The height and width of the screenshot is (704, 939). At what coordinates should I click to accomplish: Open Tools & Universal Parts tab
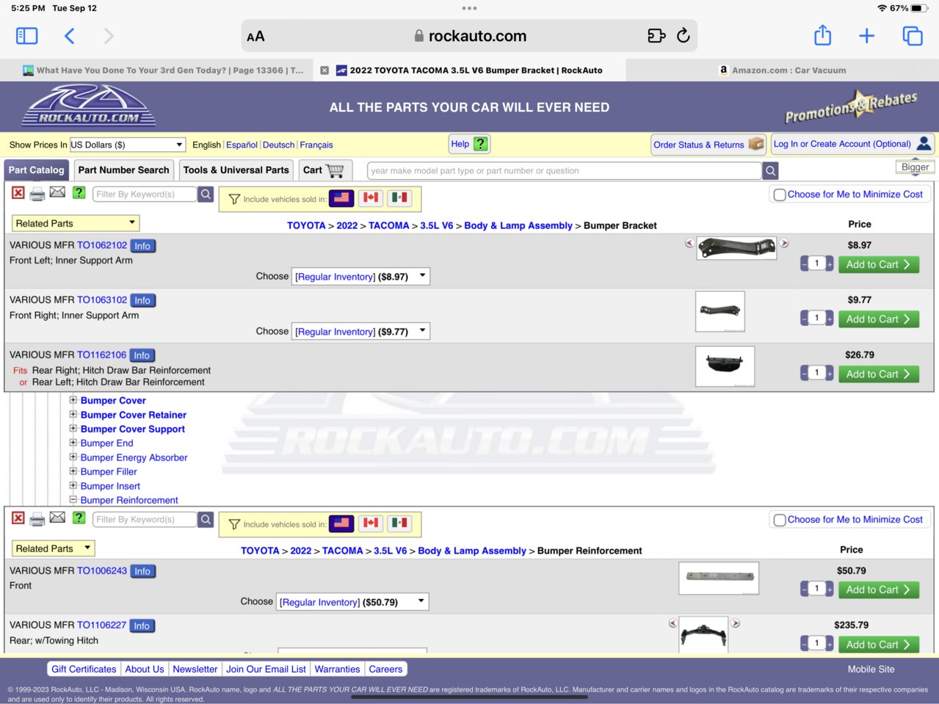click(236, 170)
